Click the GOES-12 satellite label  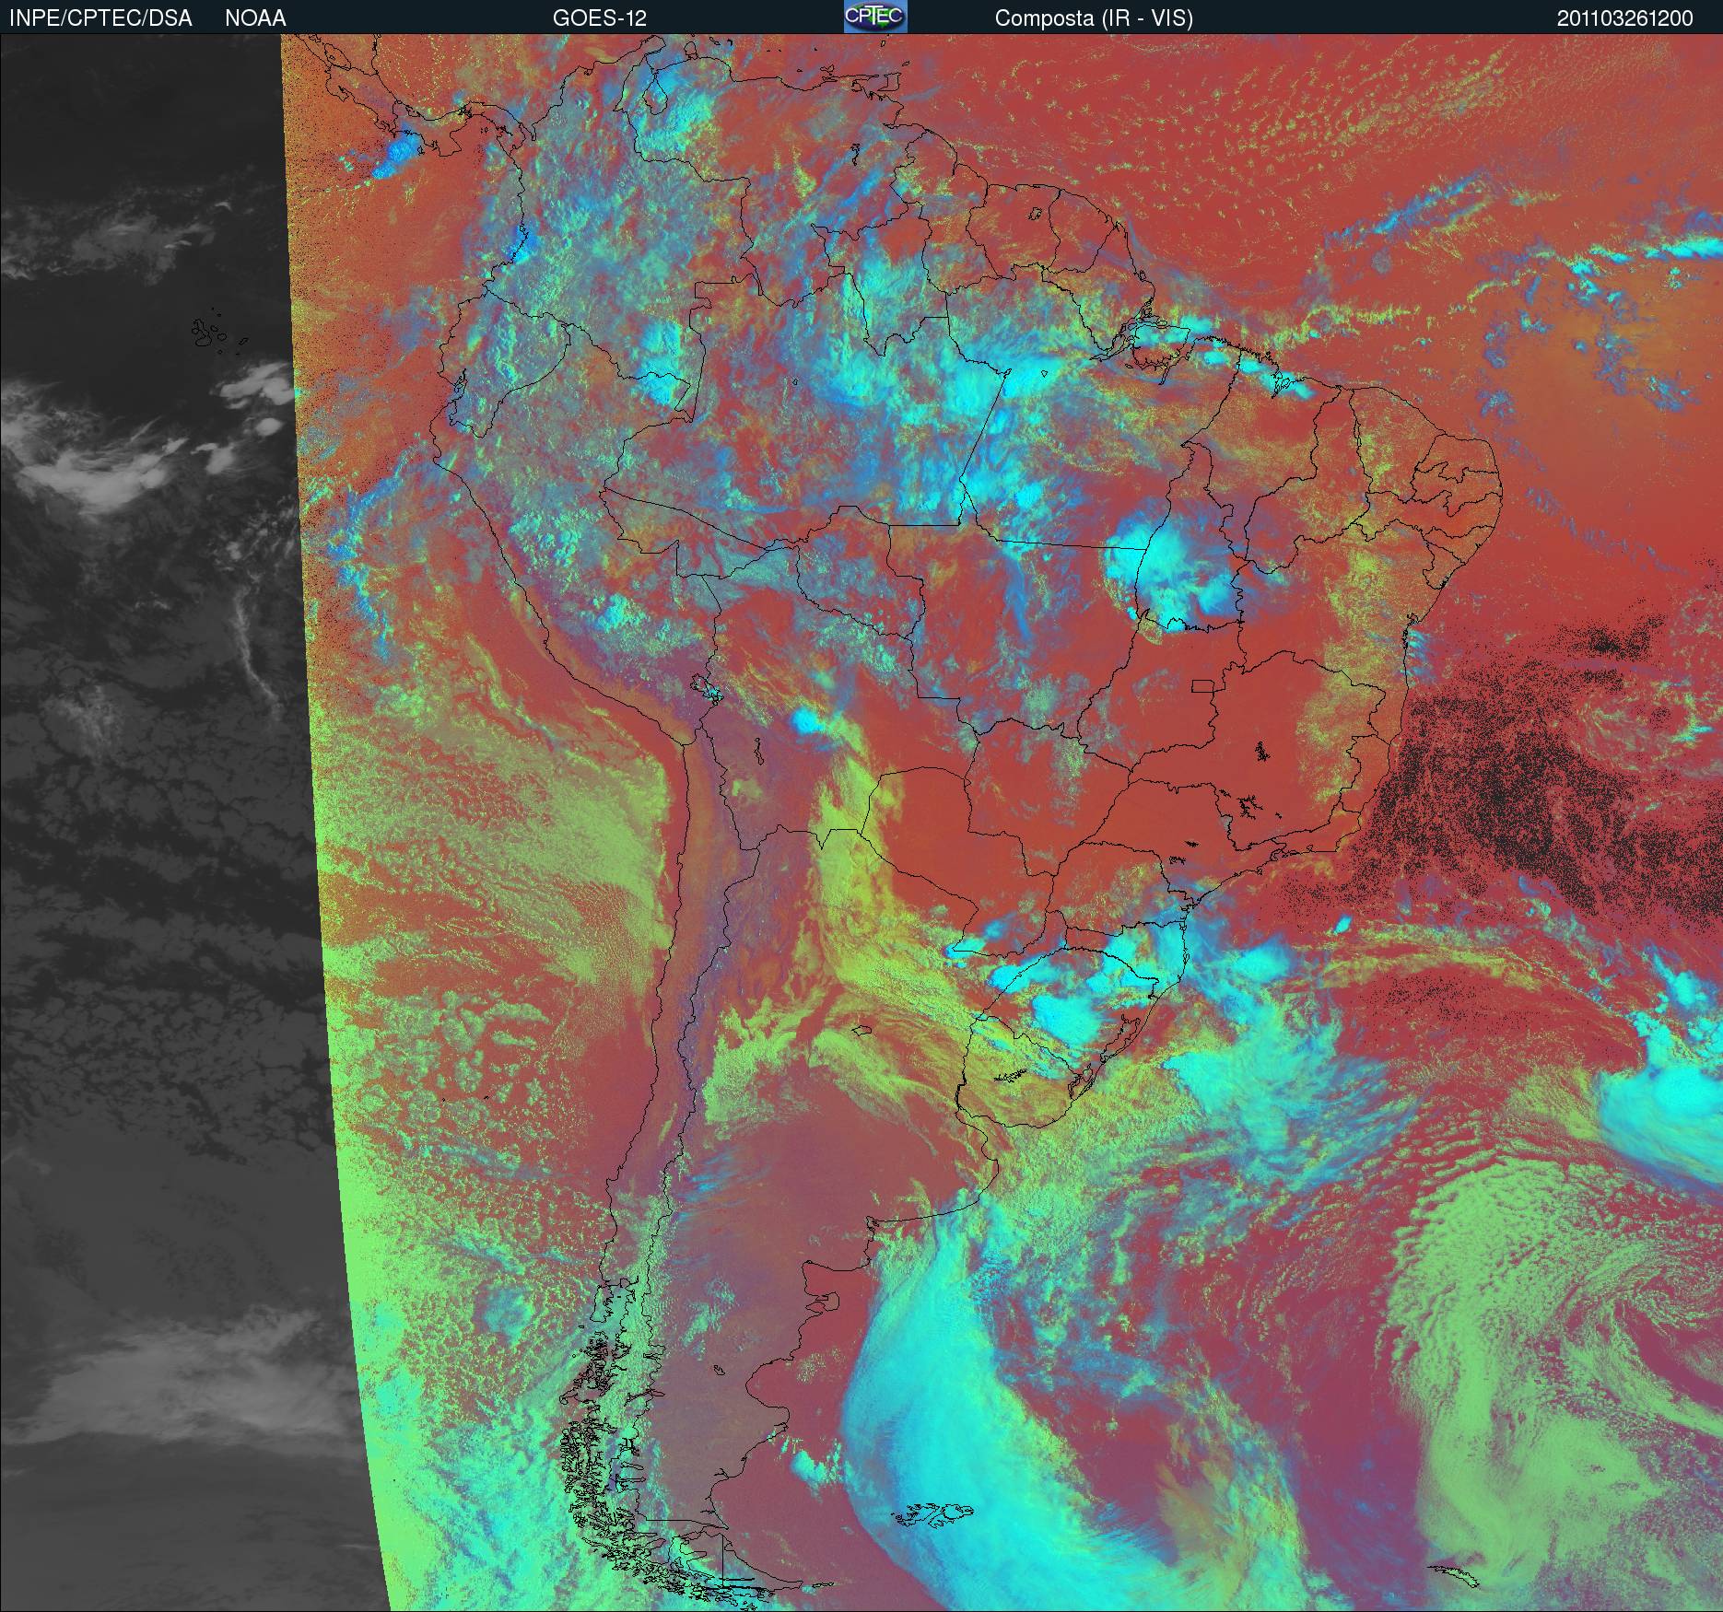tap(600, 18)
